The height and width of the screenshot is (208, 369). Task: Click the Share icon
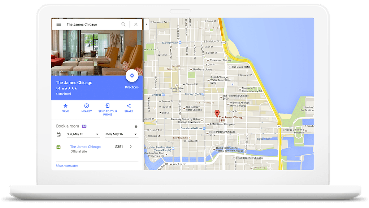point(129,106)
